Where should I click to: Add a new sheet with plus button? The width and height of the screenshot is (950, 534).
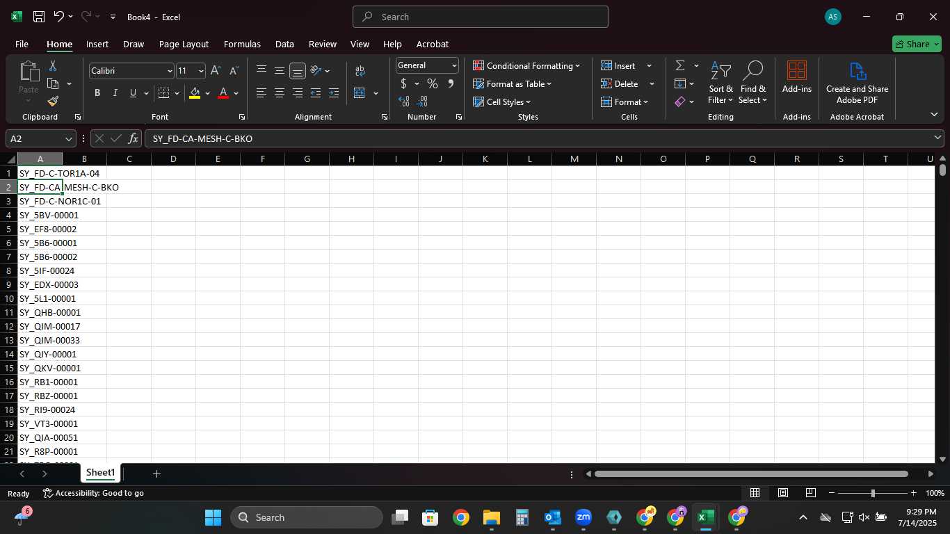156,474
